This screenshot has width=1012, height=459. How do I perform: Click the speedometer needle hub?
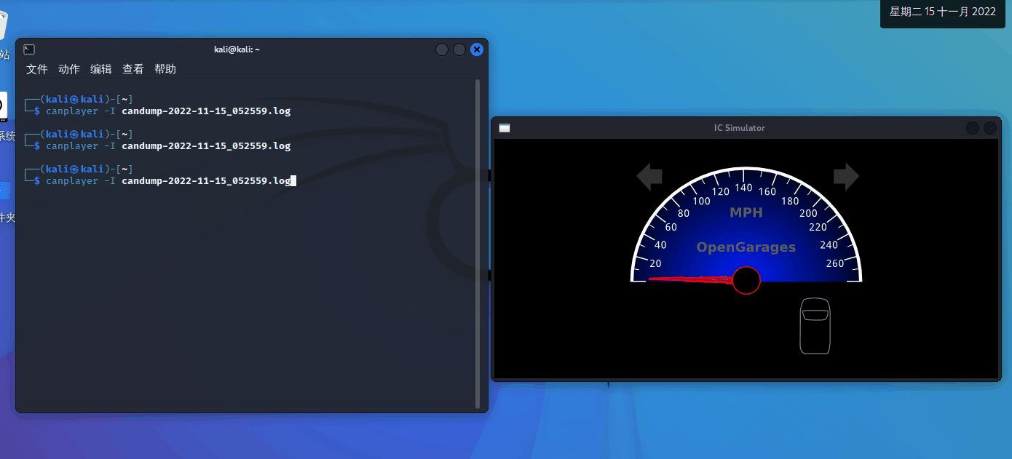pyautogui.click(x=746, y=280)
